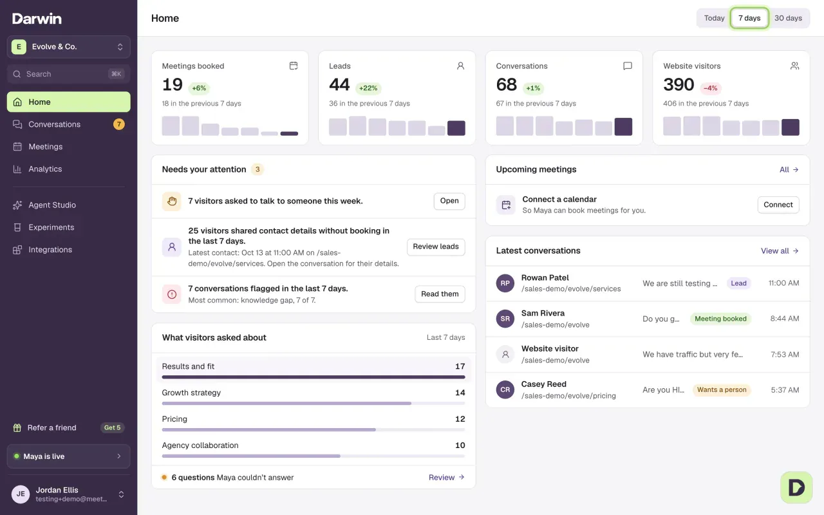This screenshot has height=515, width=824.
Task: Click the E workspace badge icon
Action: click(x=19, y=46)
